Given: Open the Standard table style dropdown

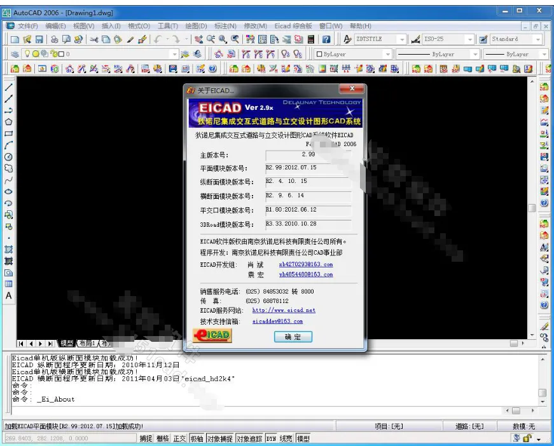Looking at the screenshot, I should [538, 39].
